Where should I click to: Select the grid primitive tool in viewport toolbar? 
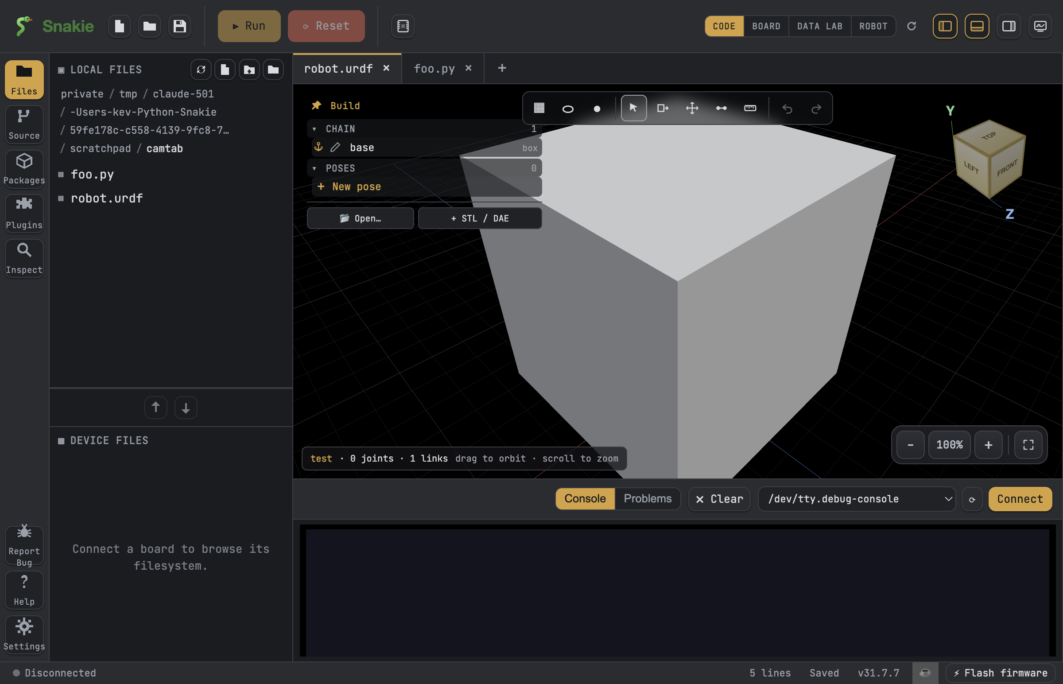pyautogui.click(x=539, y=108)
